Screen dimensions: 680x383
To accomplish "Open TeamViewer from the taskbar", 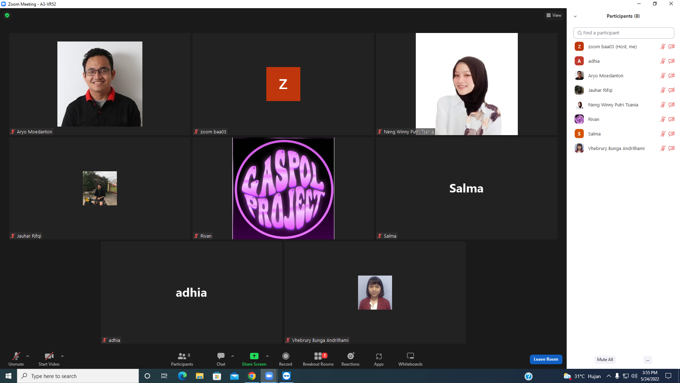I will click(x=287, y=376).
